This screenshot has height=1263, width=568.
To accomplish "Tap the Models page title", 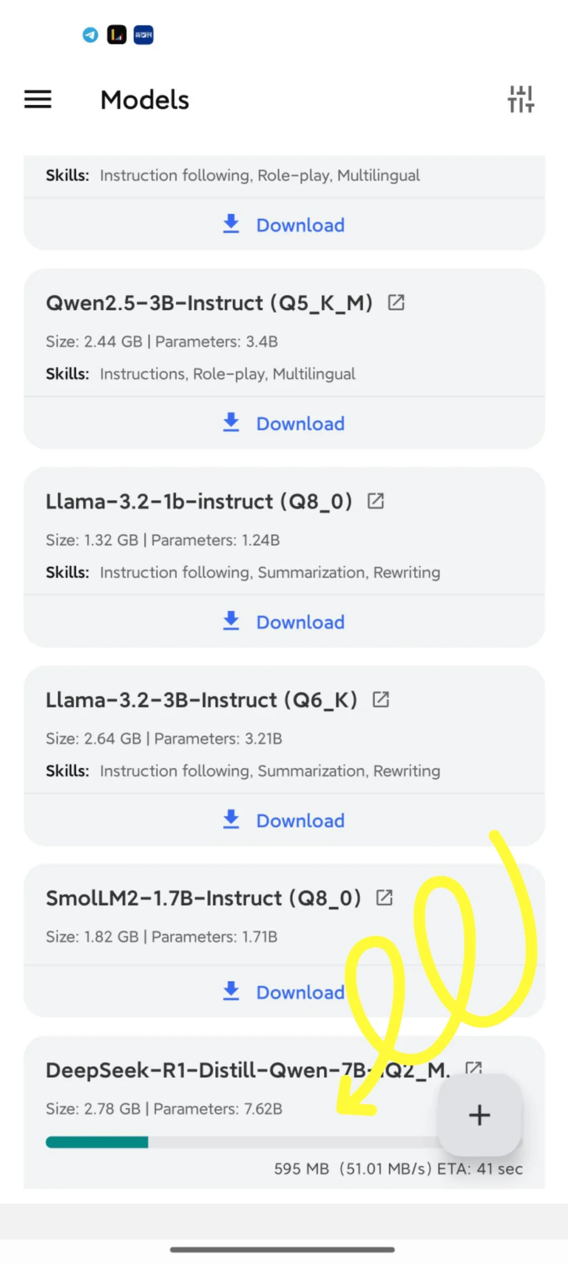I will [x=145, y=99].
